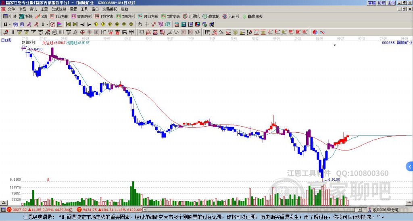Screen dimensions: 413x221
Task: Toggle the 乾 indicator toolbar button
Action: click(52, 25)
